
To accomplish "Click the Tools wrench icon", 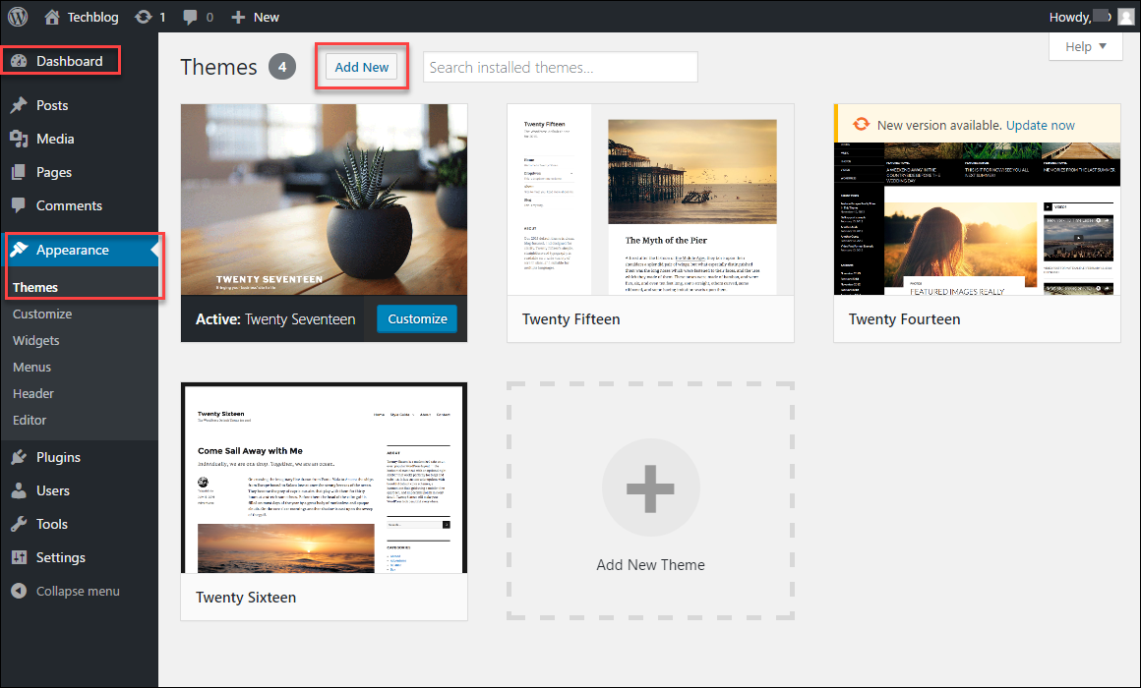I will 19,525.
